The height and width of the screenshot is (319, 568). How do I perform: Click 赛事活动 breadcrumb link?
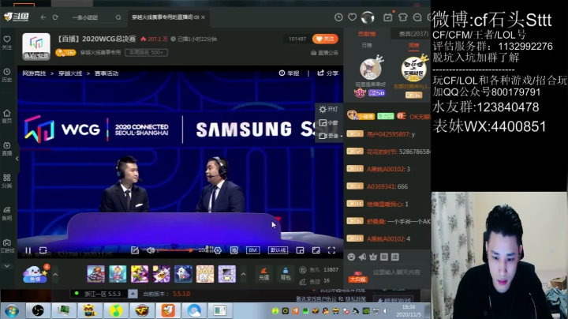[106, 73]
